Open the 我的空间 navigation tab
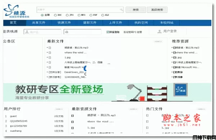This screenshot has width=216, height=140. pos(141,23)
